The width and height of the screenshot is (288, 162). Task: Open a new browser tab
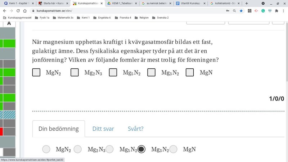click(x=247, y=3)
